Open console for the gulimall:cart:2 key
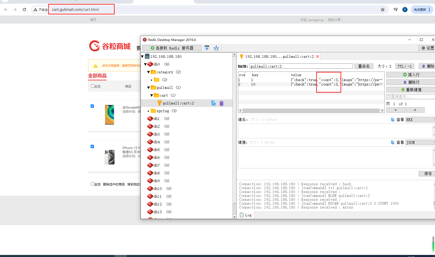 pos(213,103)
